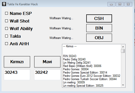Tick the Anti AHH checkbox
Image resolution: width=135 pixels, height=93 pixels.
pos(7,44)
